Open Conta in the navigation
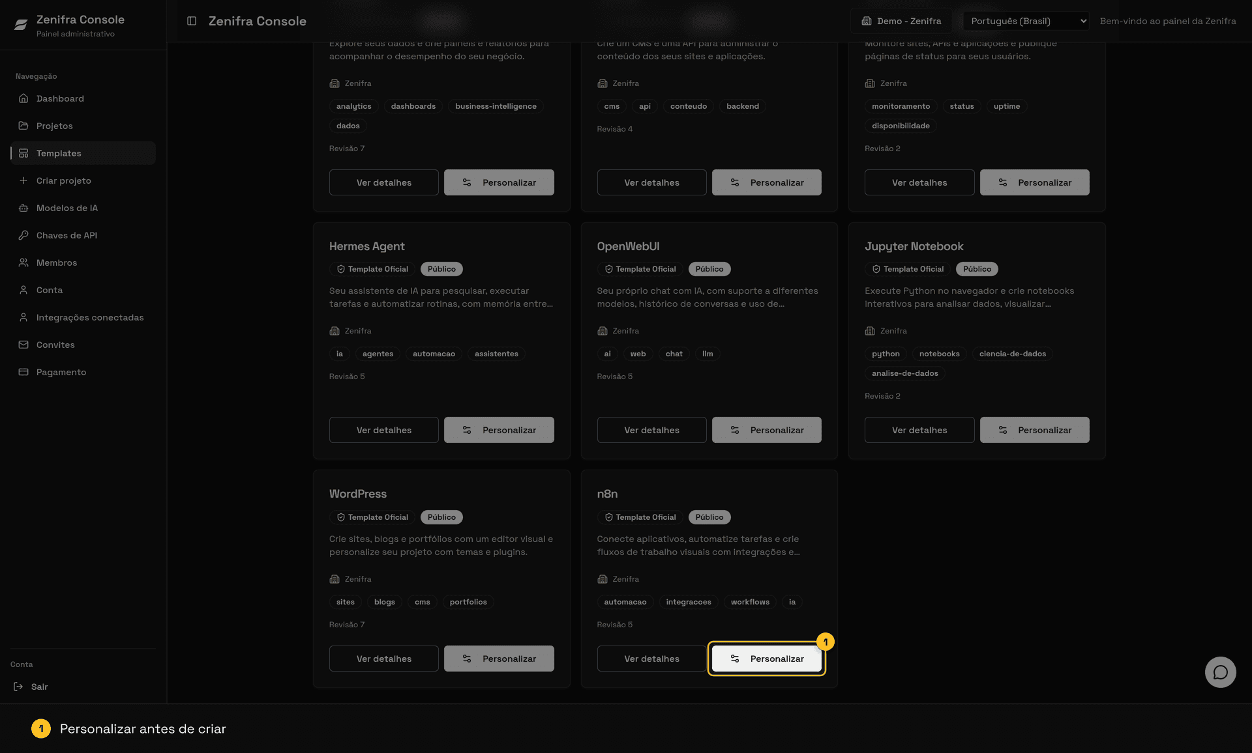 pos(83,290)
